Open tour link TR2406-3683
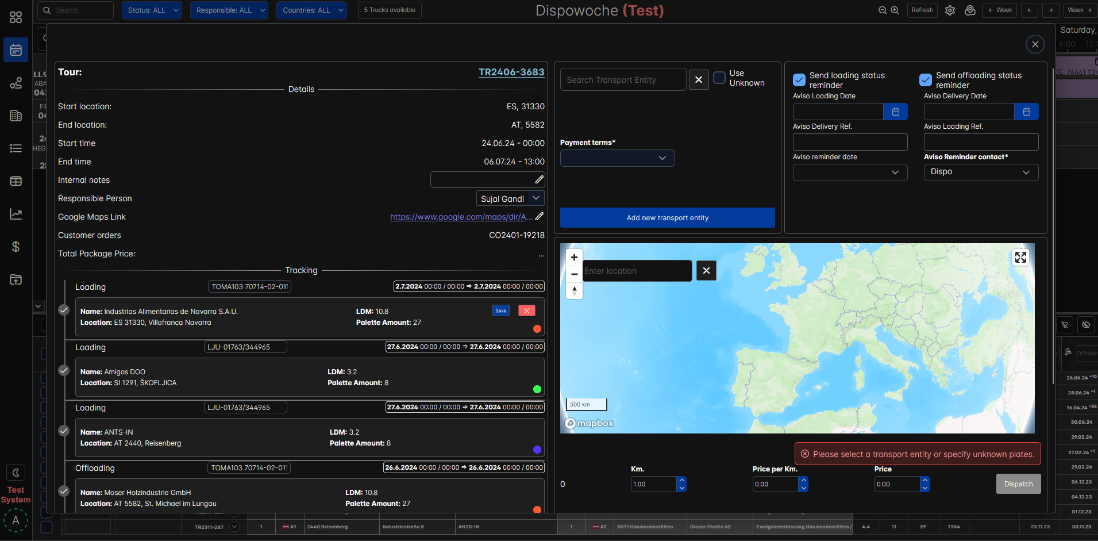Viewport: 1098px width, 541px height. [511, 72]
